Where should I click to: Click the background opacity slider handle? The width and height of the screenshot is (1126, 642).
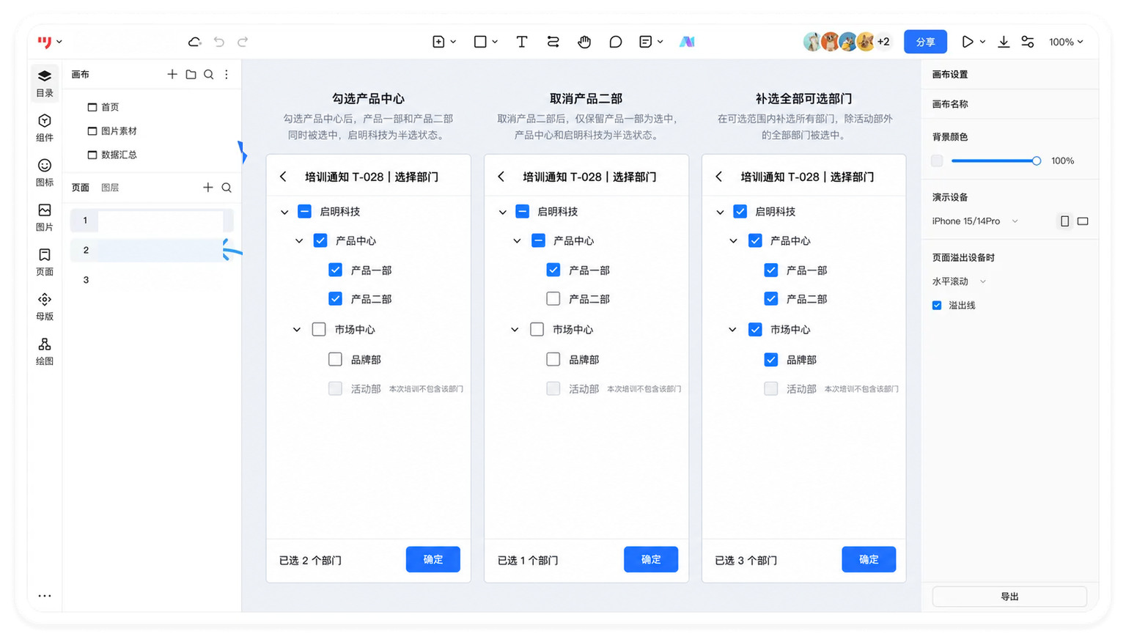[1036, 160]
